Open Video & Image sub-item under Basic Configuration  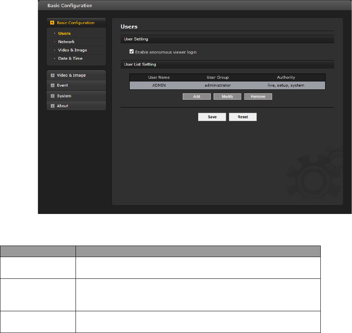(x=72, y=50)
